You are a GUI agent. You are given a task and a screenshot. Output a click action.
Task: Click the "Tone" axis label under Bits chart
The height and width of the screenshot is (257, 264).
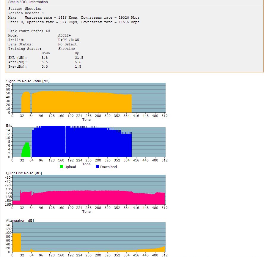point(87,164)
